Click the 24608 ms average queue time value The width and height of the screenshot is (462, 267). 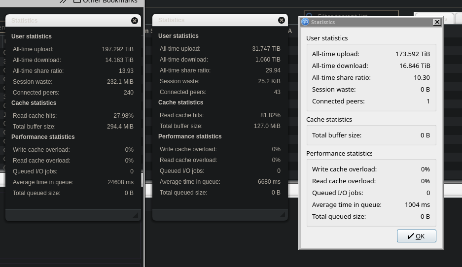120,182
